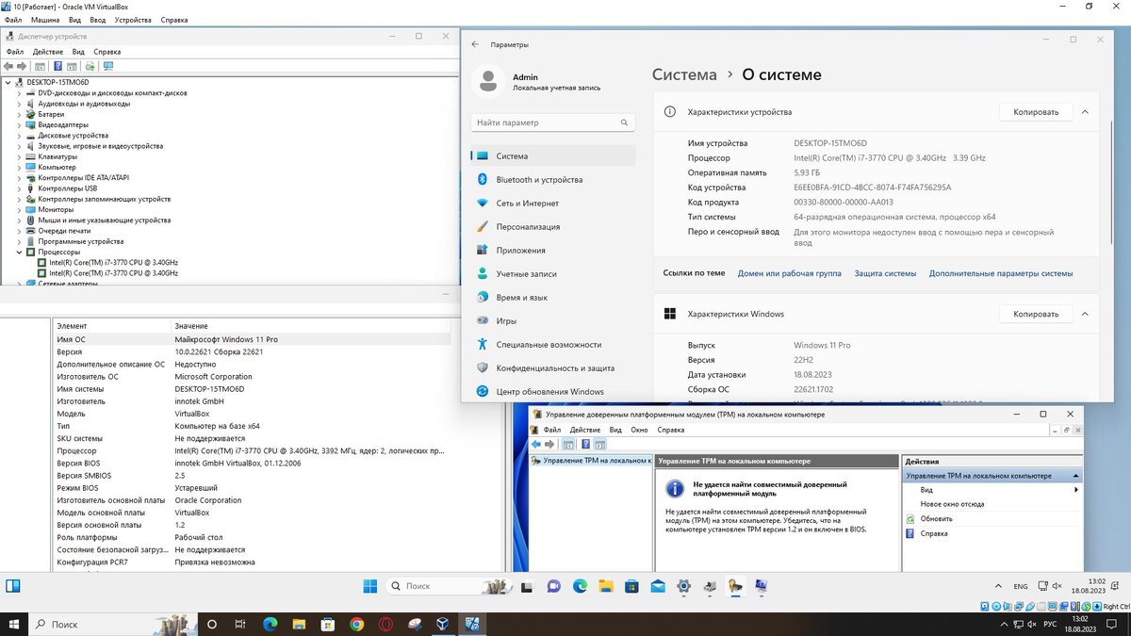Expand DVD-дисководы и дисководы компакт-дисков node
Viewport: 1131px width, 636px height.
coord(19,93)
